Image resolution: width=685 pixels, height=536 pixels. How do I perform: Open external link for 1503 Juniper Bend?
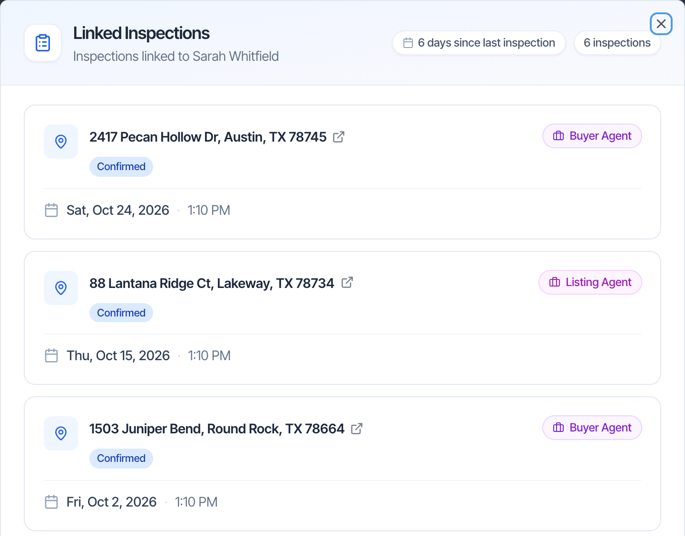click(x=357, y=429)
